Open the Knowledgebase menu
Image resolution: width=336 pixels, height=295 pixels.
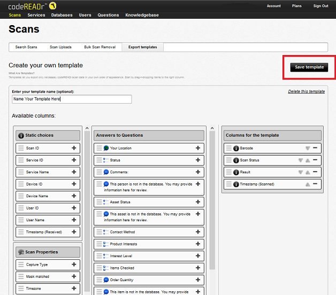pyautogui.click(x=142, y=15)
